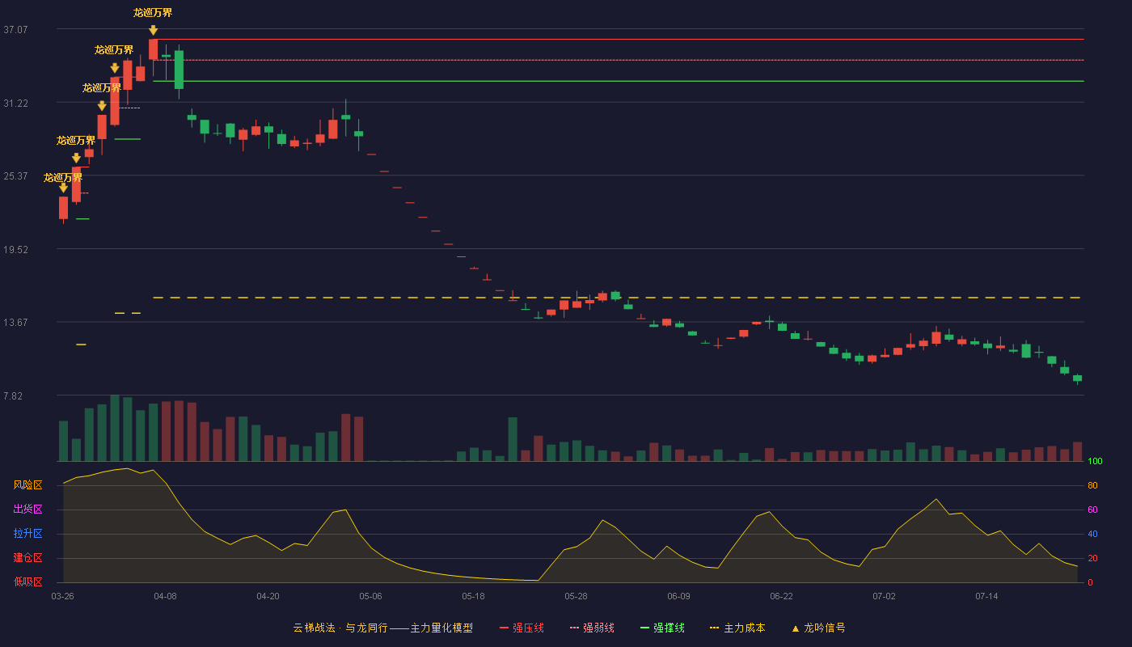Viewport: 1132px width, 647px height.
Task: Click the 云梯战法 主力量化模型 title text
Action: [x=383, y=628]
